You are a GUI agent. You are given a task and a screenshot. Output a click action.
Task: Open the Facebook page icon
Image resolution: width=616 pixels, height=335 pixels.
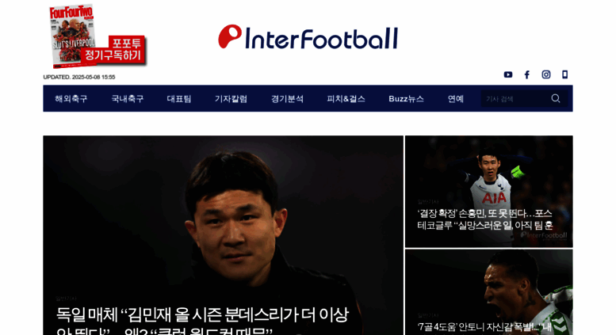coord(527,74)
